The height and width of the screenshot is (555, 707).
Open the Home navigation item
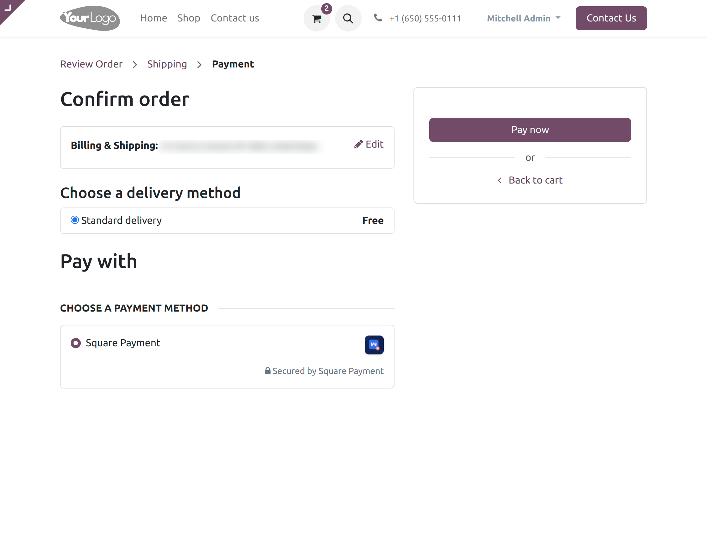pos(153,18)
